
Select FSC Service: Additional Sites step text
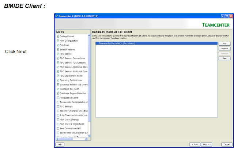[x=73, y=67]
